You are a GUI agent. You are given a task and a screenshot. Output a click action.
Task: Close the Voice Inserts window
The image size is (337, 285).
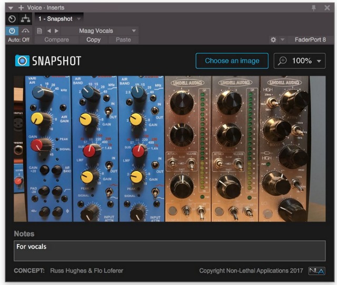click(327, 8)
